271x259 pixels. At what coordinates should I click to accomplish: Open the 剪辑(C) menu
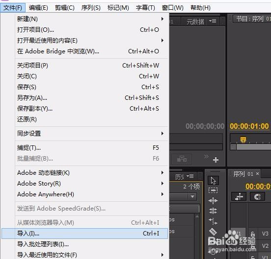tap(65, 8)
